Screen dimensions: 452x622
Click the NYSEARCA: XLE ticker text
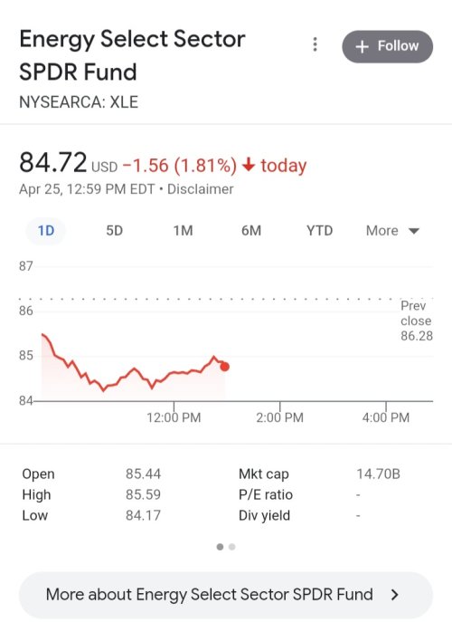click(x=79, y=102)
